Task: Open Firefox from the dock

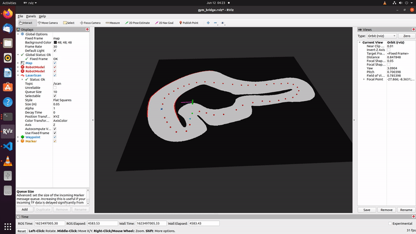Action: click(8, 13)
